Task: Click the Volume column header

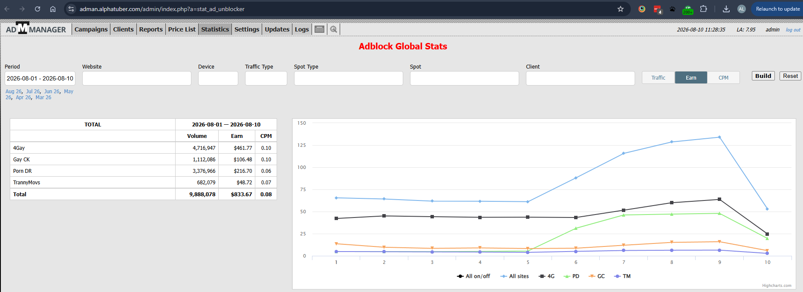Action: click(197, 136)
